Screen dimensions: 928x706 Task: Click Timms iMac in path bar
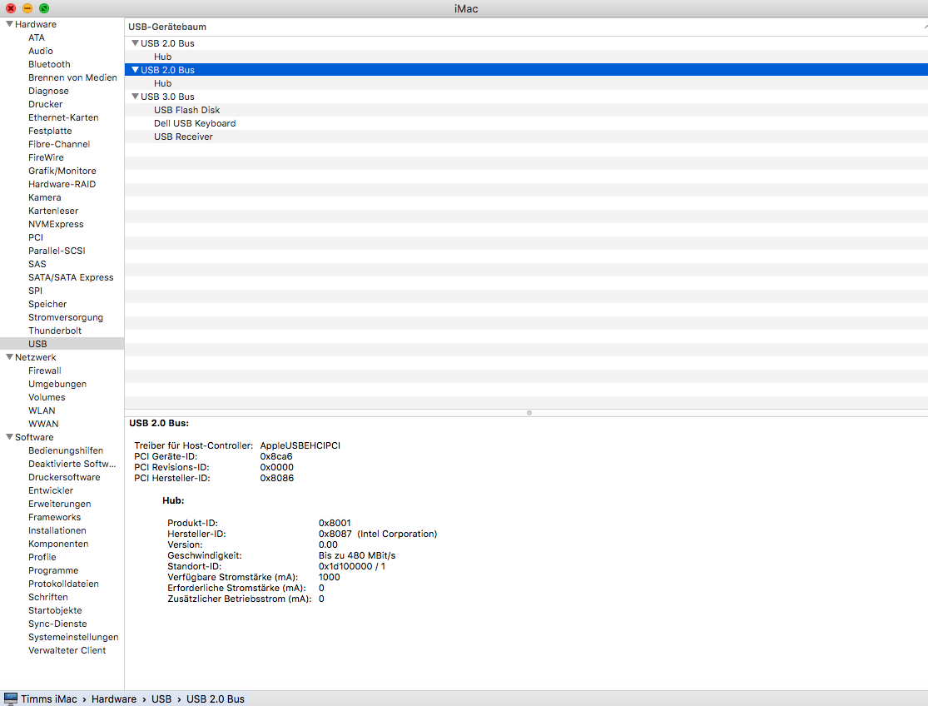(x=49, y=699)
